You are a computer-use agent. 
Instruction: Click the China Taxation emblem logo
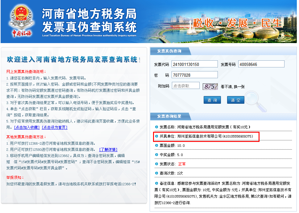(21, 20)
